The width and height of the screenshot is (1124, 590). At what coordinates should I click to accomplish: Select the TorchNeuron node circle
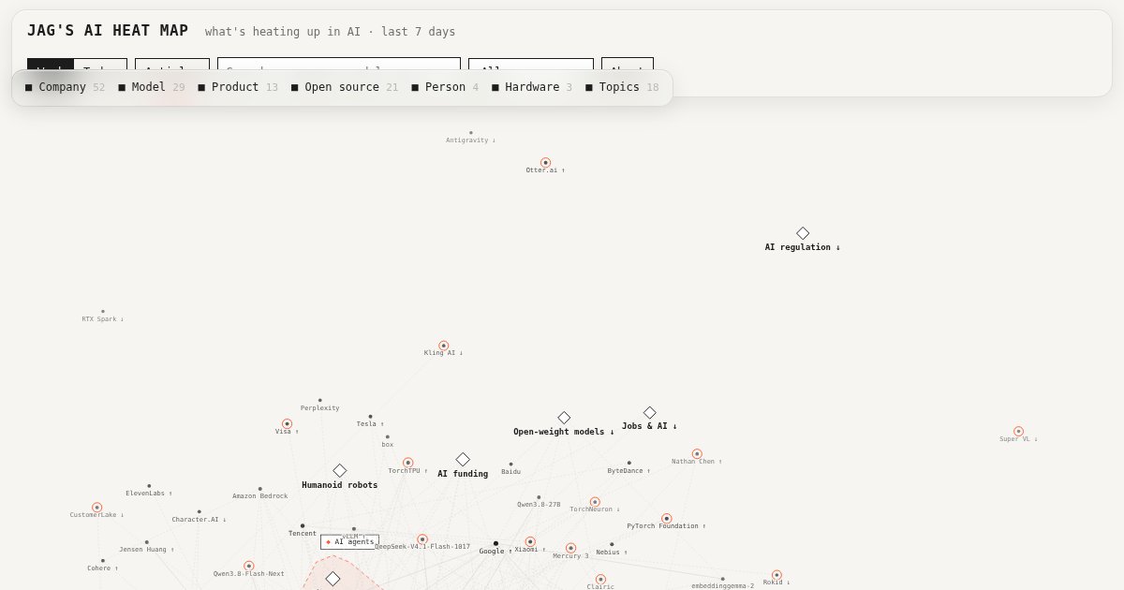[595, 502]
